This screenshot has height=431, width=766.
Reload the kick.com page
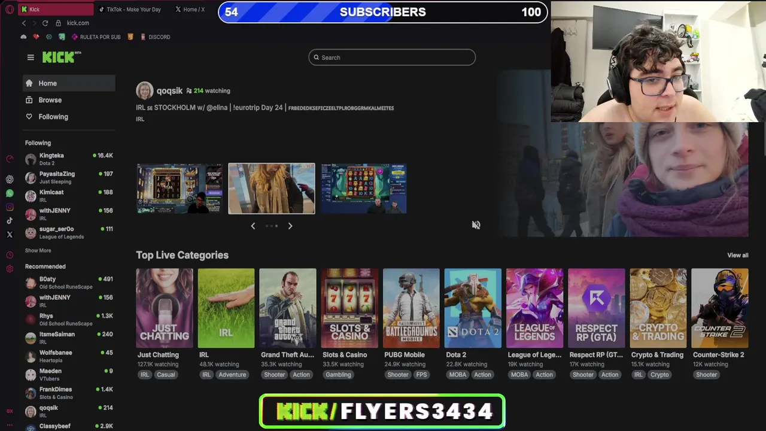(x=45, y=23)
